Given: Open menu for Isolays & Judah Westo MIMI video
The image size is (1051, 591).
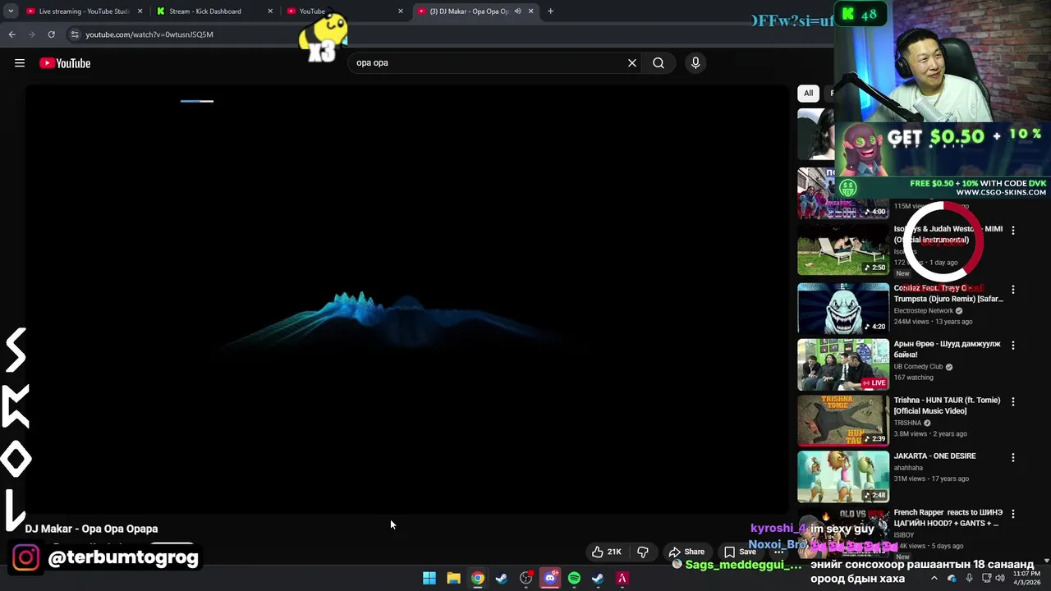Looking at the screenshot, I should [1012, 231].
